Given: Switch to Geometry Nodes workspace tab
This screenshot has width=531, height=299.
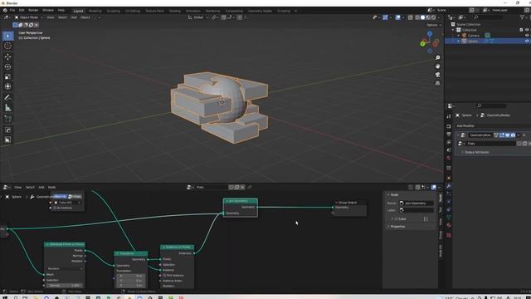Looking at the screenshot, I should 260,11.
